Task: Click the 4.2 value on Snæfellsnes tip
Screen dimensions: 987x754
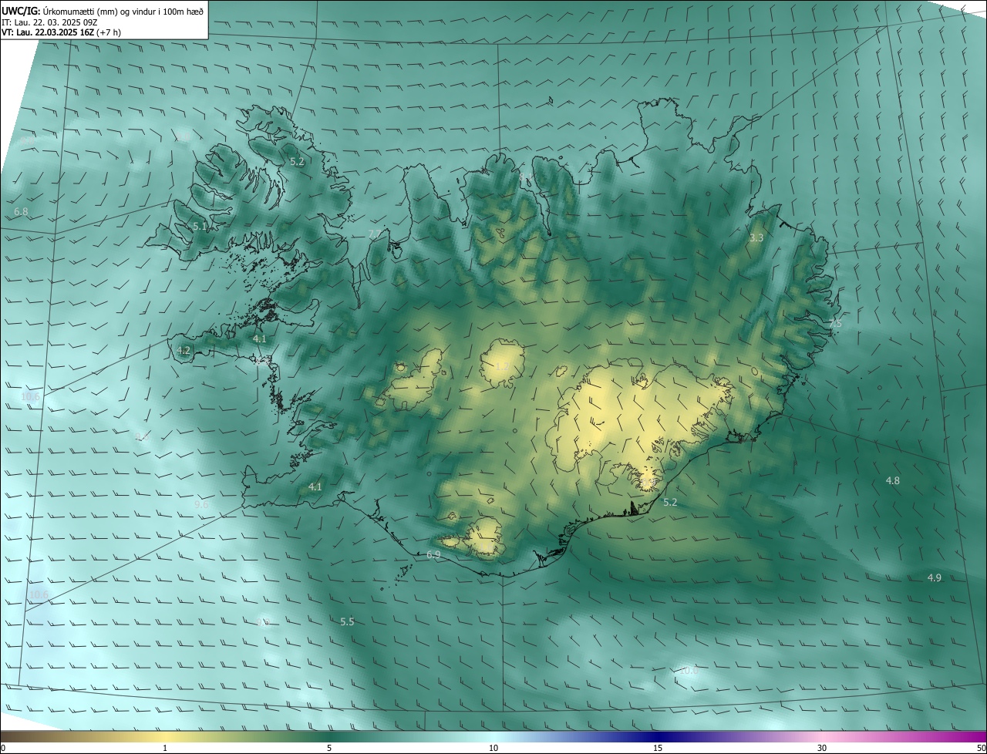Action: [184, 350]
